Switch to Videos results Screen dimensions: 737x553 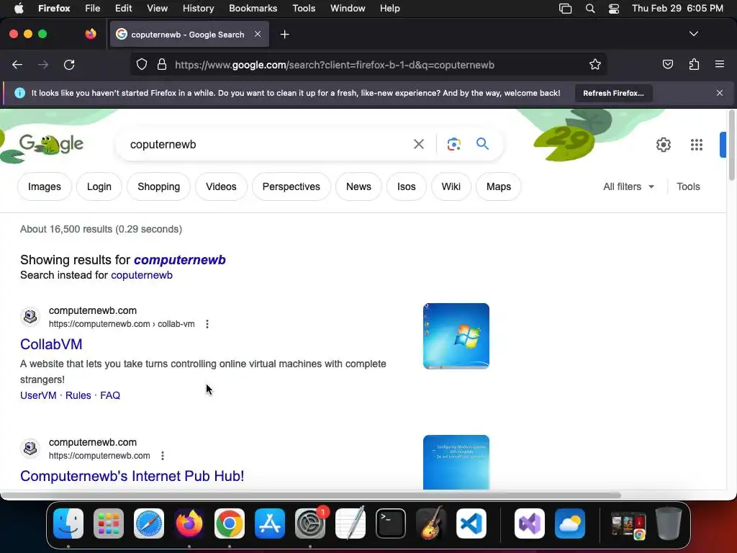click(x=221, y=186)
